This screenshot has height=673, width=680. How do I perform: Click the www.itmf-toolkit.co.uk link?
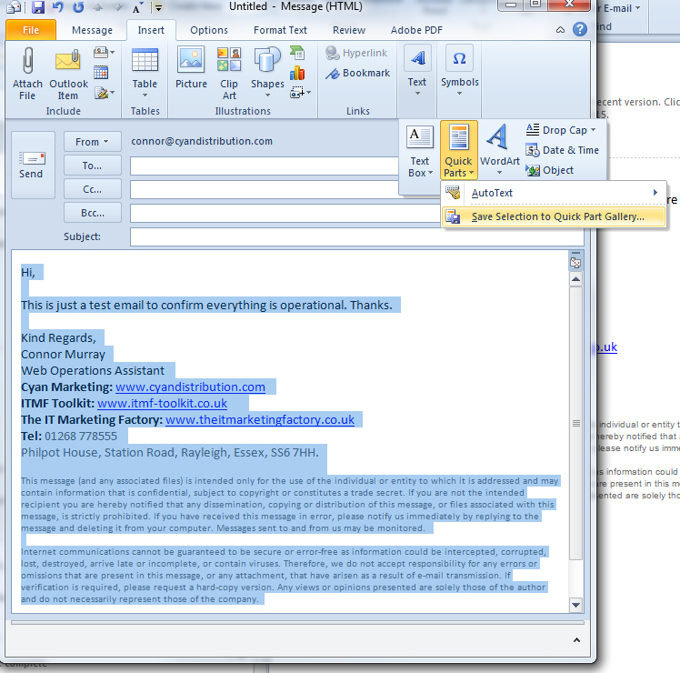(x=162, y=403)
